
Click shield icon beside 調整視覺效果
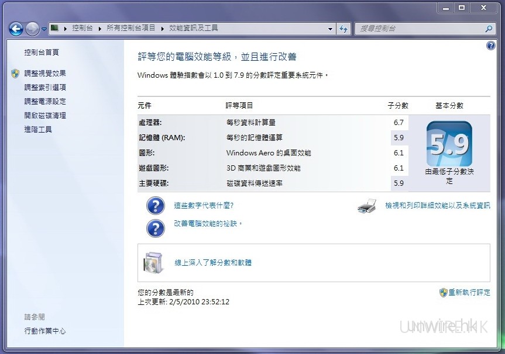(x=15, y=74)
